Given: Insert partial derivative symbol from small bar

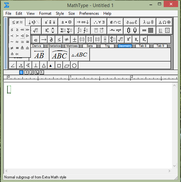Looking at the screenshot, I should coord(51,39).
